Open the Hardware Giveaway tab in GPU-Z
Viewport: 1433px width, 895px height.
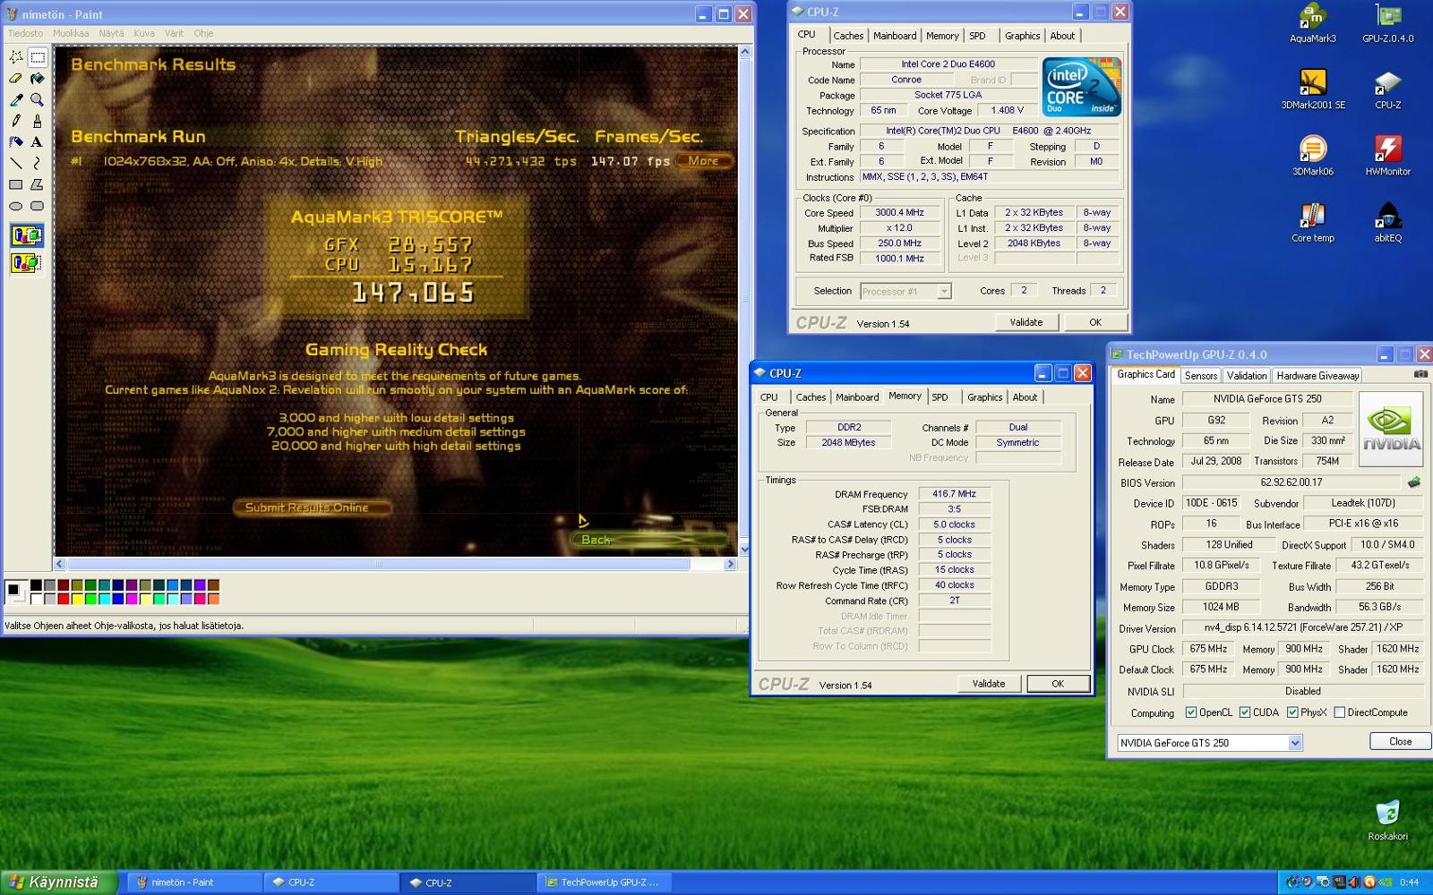coord(1317,376)
